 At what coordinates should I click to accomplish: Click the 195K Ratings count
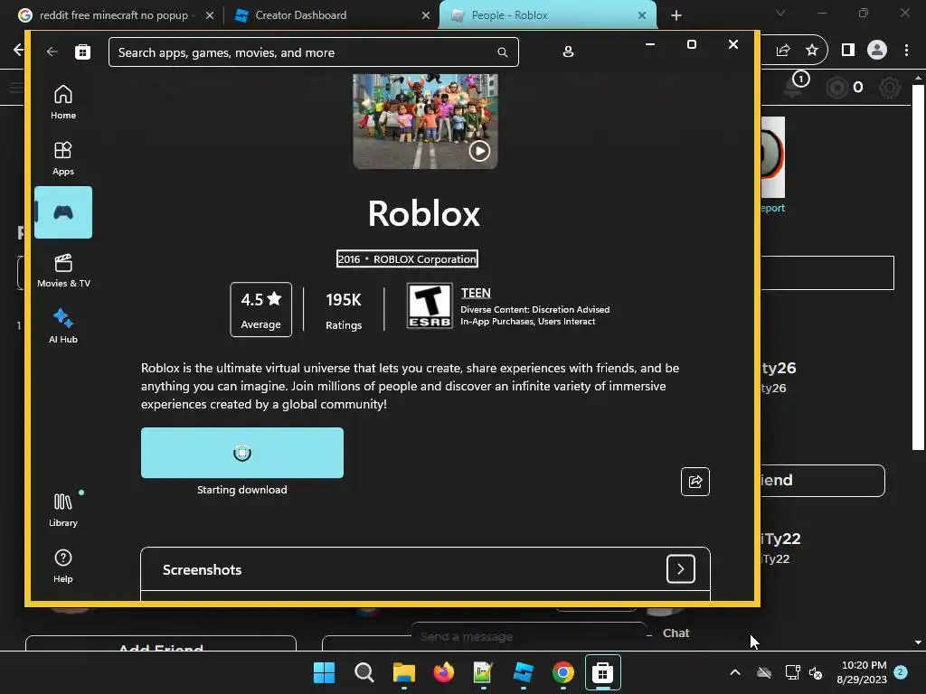(x=344, y=310)
